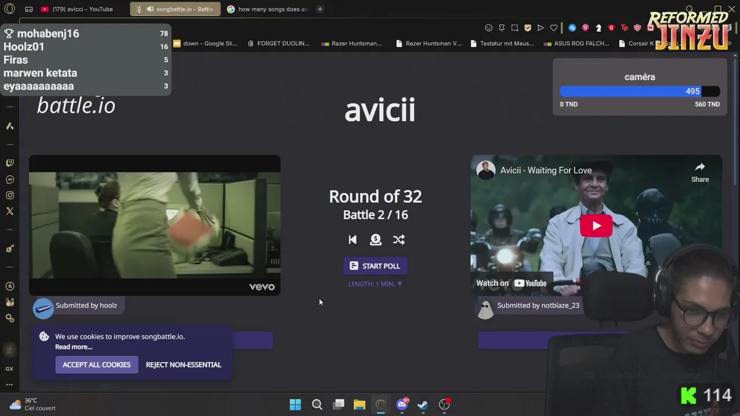Go back to the previous battle
Screen dimensions: 740x416
[x=353, y=240]
